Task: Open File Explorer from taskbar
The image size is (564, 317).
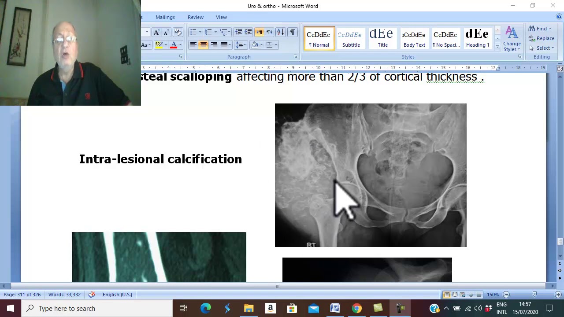Action: [249, 308]
